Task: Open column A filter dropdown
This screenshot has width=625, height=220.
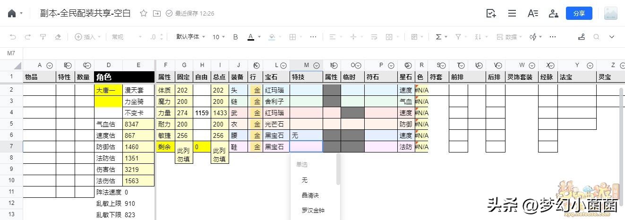Action: pyautogui.click(x=50, y=66)
